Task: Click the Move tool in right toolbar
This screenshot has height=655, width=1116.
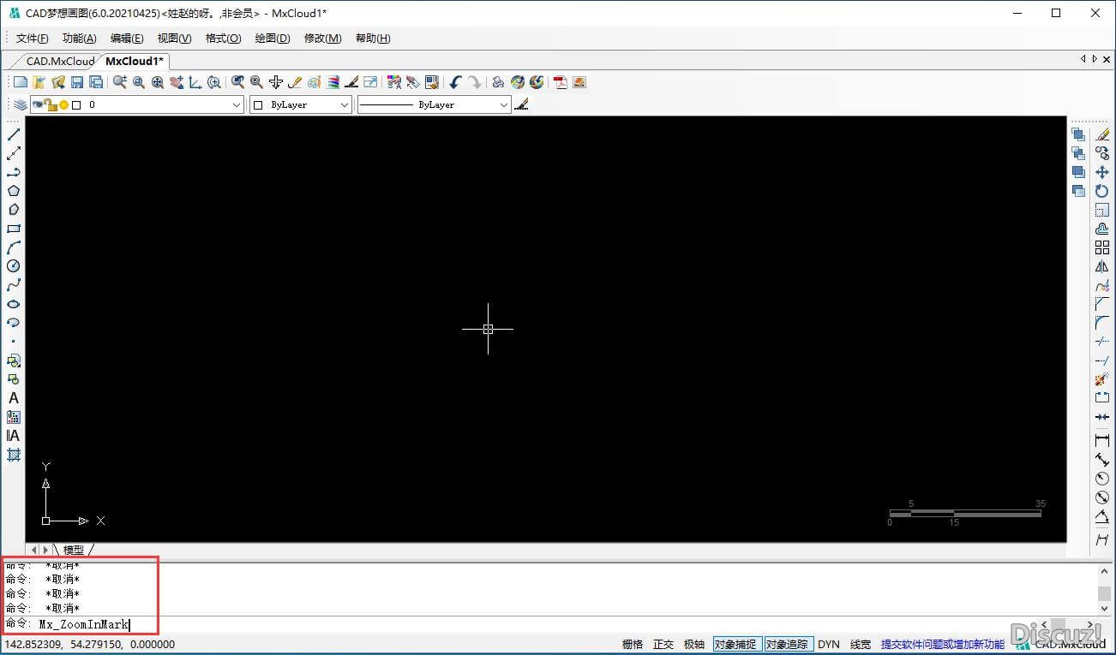Action: [1102, 172]
